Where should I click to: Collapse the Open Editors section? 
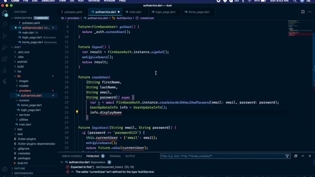(23, 18)
